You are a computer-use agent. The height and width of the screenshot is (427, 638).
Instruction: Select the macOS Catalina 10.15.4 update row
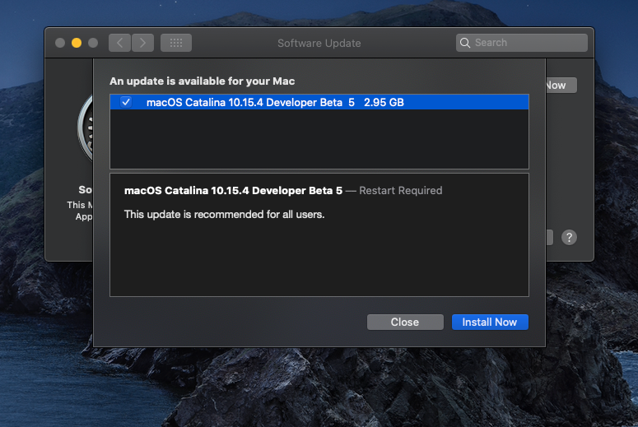pyautogui.click(x=319, y=102)
